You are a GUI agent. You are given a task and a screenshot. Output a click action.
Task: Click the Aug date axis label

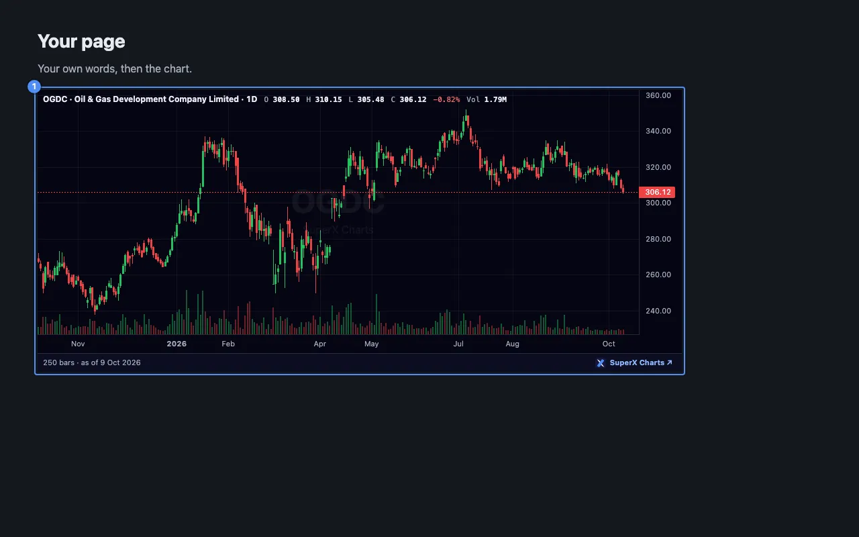pyautogui.click(x=512, y=344)
